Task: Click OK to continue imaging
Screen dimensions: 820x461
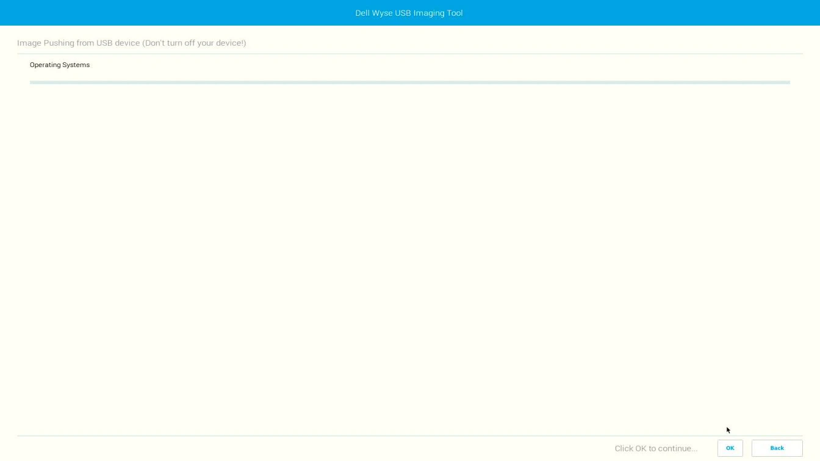Action: [x=730, y=448]
